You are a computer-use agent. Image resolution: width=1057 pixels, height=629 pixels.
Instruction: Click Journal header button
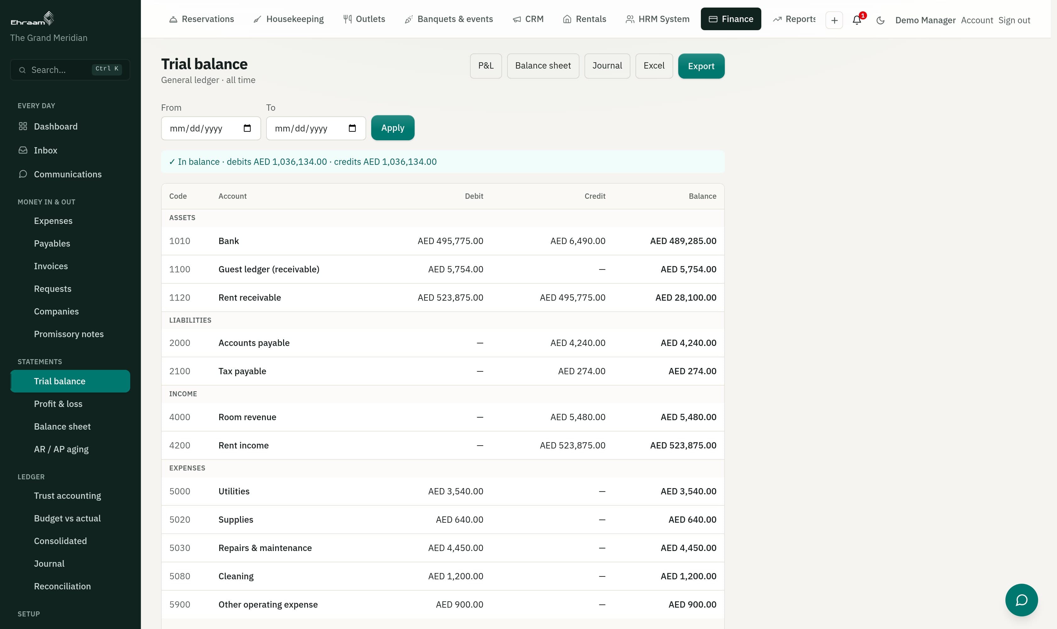tap(607, 66)
